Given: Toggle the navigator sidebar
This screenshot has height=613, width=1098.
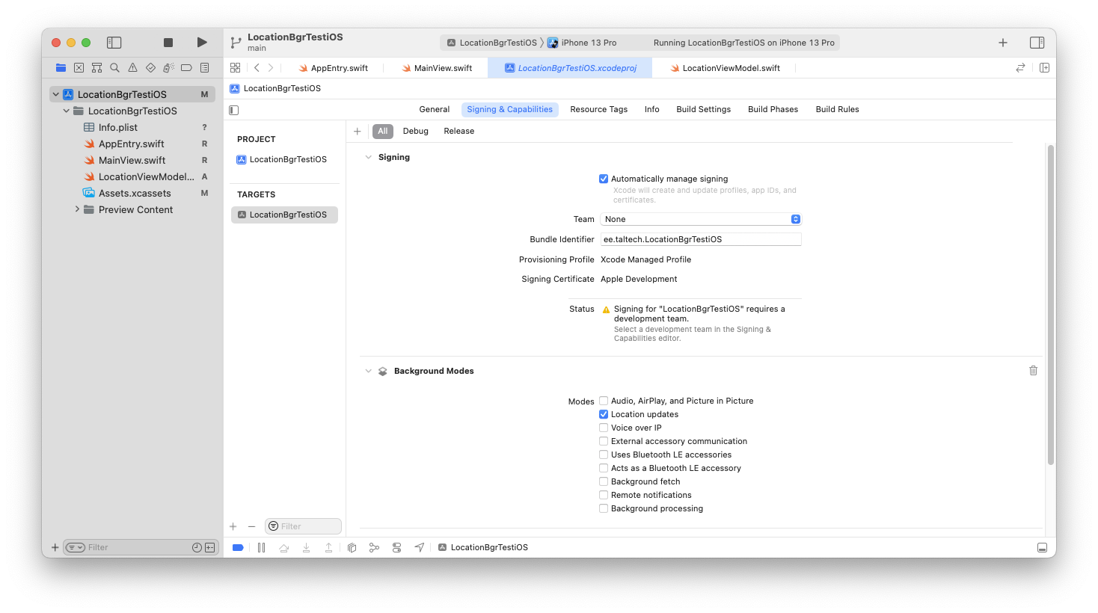Looking at the screenshot, I should [114, 43].
